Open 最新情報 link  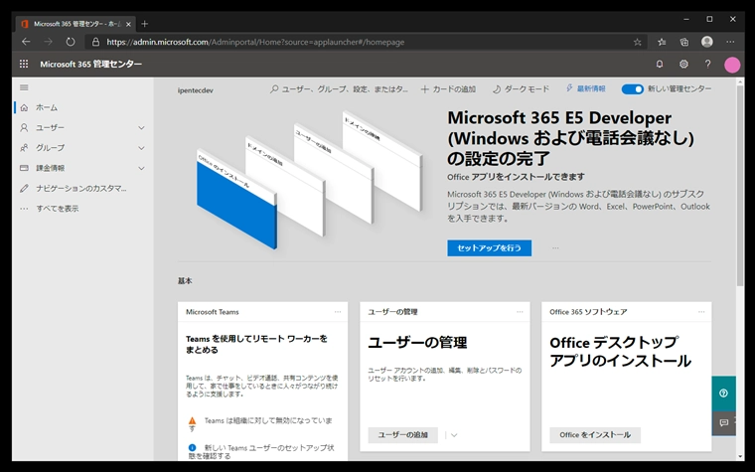pos(585,88)
